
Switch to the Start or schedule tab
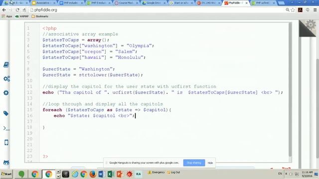[x=181, y=3]
